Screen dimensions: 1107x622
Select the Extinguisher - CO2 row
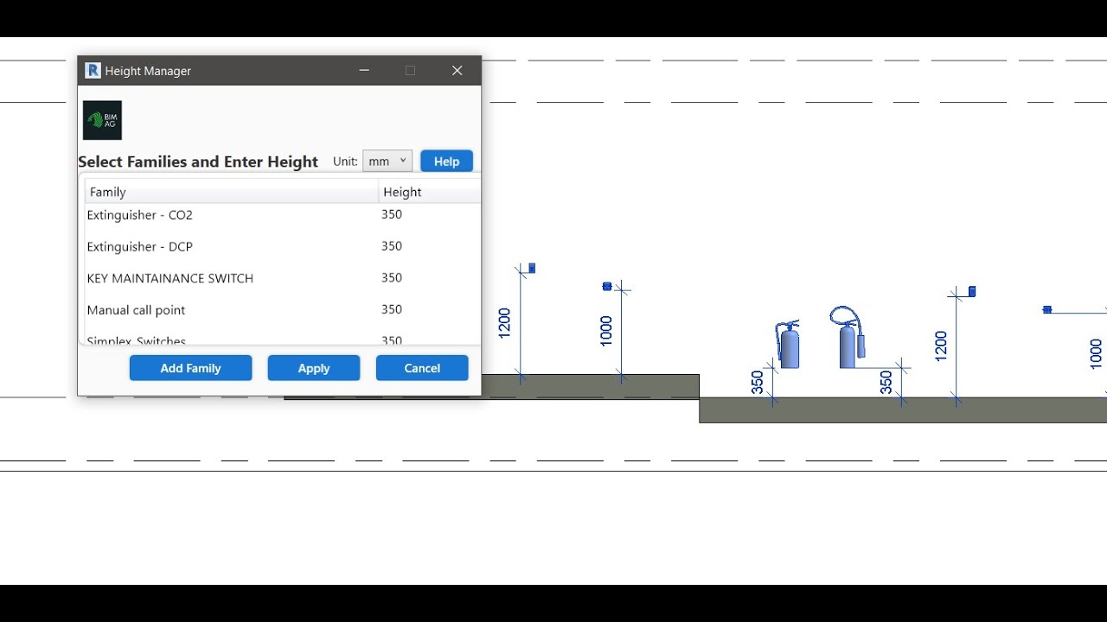coord(282,215)
